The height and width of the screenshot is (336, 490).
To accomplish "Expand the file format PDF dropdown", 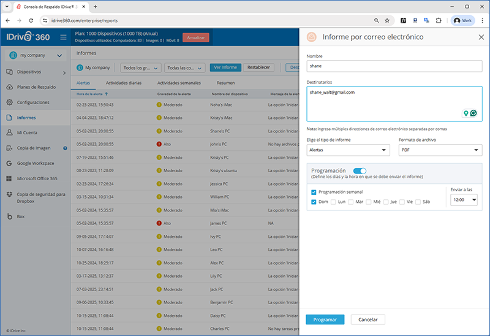I will 440,150.
